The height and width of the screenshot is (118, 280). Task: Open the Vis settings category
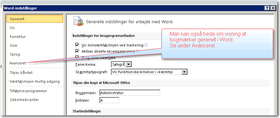point(12,28)
